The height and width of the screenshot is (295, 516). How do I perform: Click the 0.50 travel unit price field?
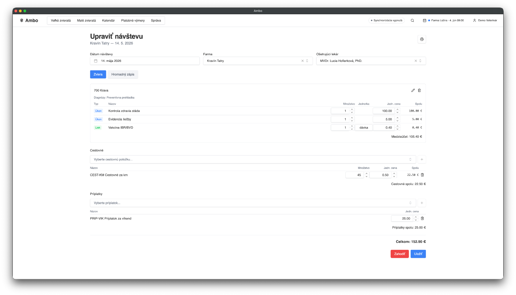pyautogui.click(x=381, y=175)
